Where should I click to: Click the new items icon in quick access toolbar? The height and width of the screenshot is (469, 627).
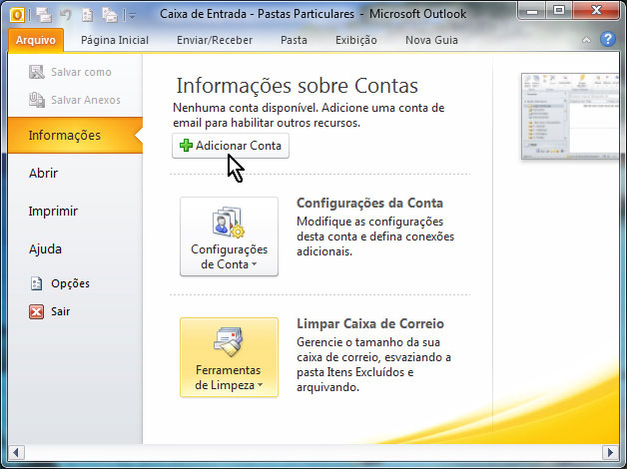[109, 15]
